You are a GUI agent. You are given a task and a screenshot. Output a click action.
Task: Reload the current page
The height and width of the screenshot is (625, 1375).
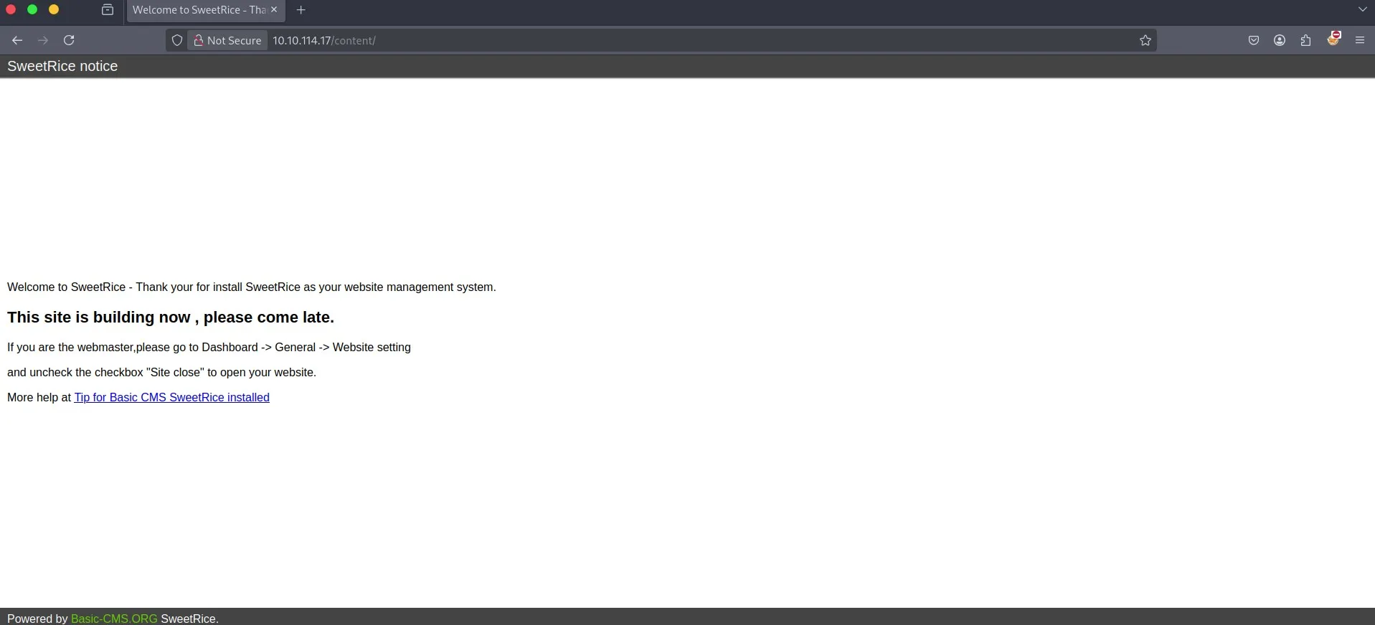click(69, 40)
